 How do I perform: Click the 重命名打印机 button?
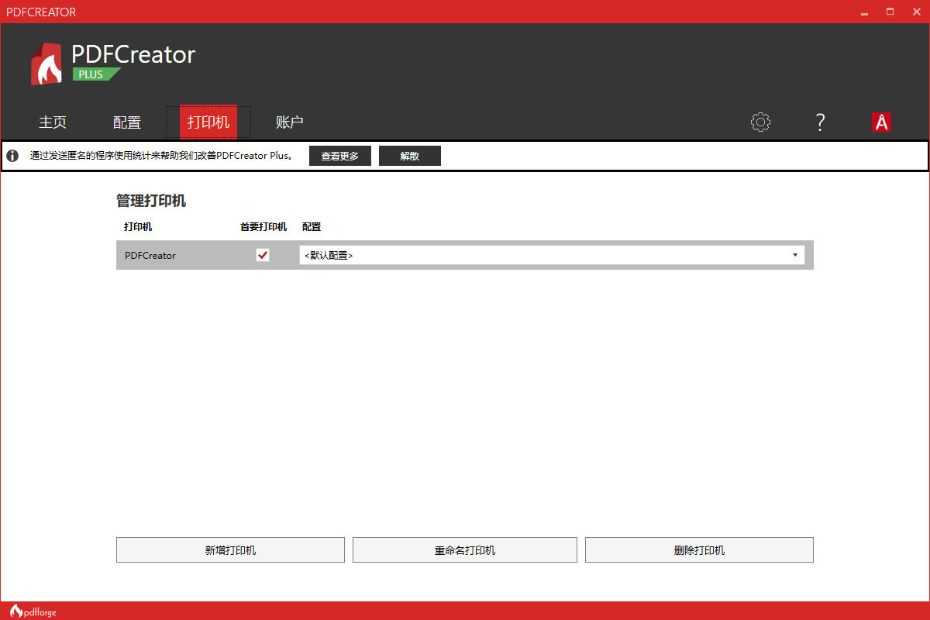pyautogui.click(x=465, y=550)
